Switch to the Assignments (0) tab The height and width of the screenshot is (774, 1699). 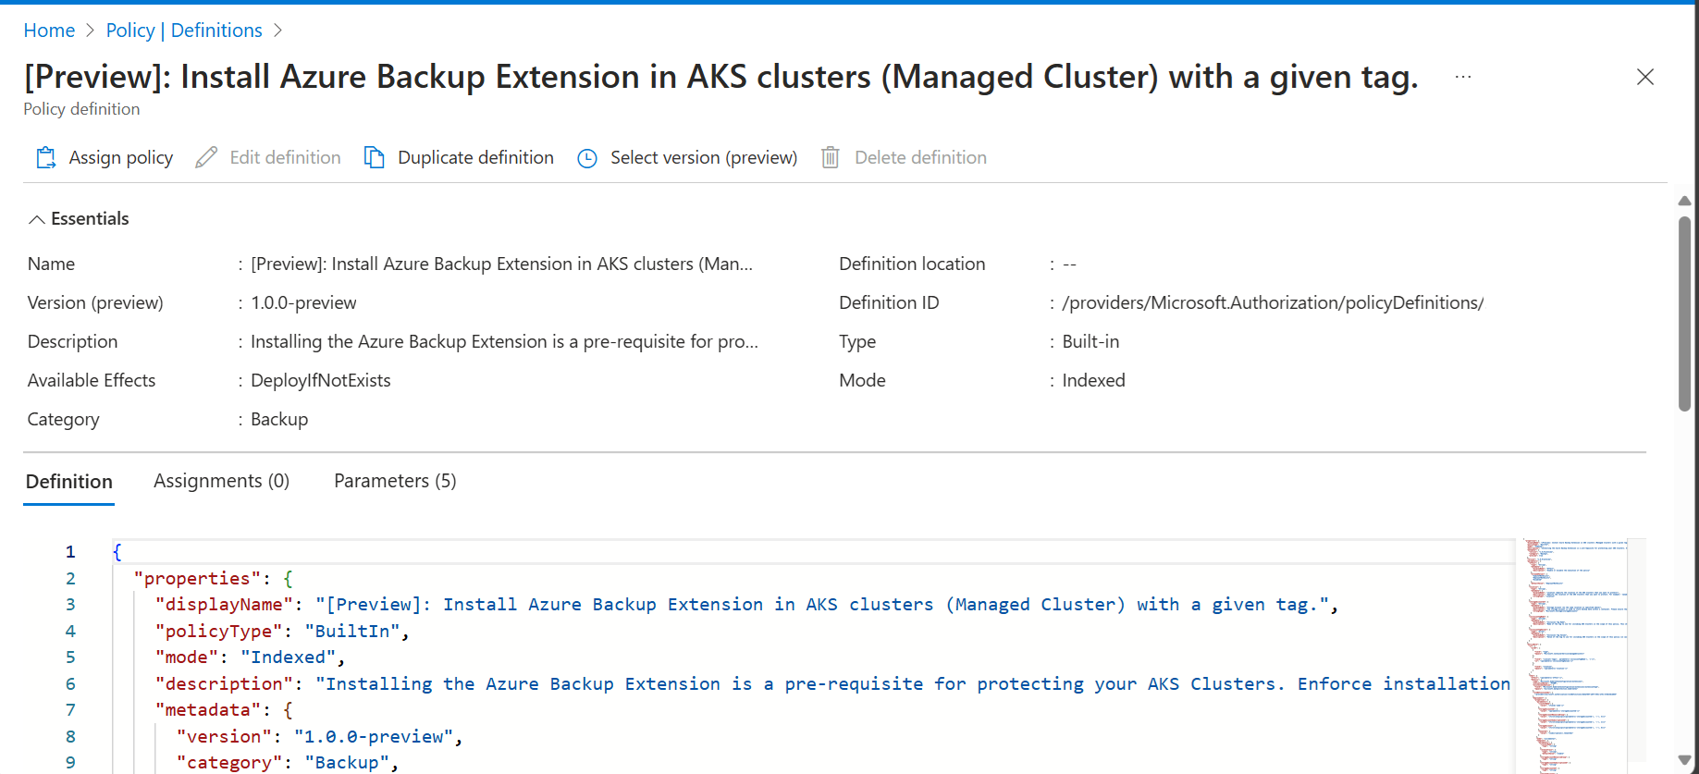click(x=221, y=481)
